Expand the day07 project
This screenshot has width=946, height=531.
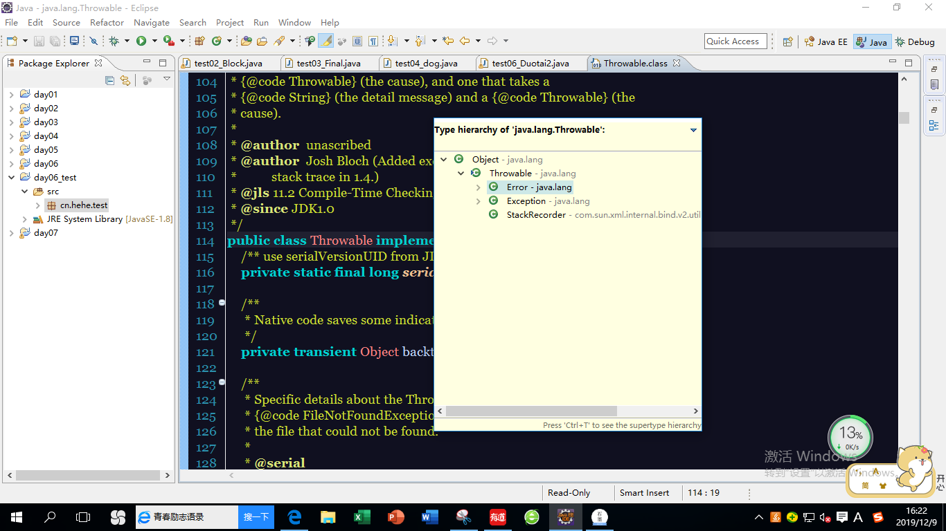coord(11,233)
